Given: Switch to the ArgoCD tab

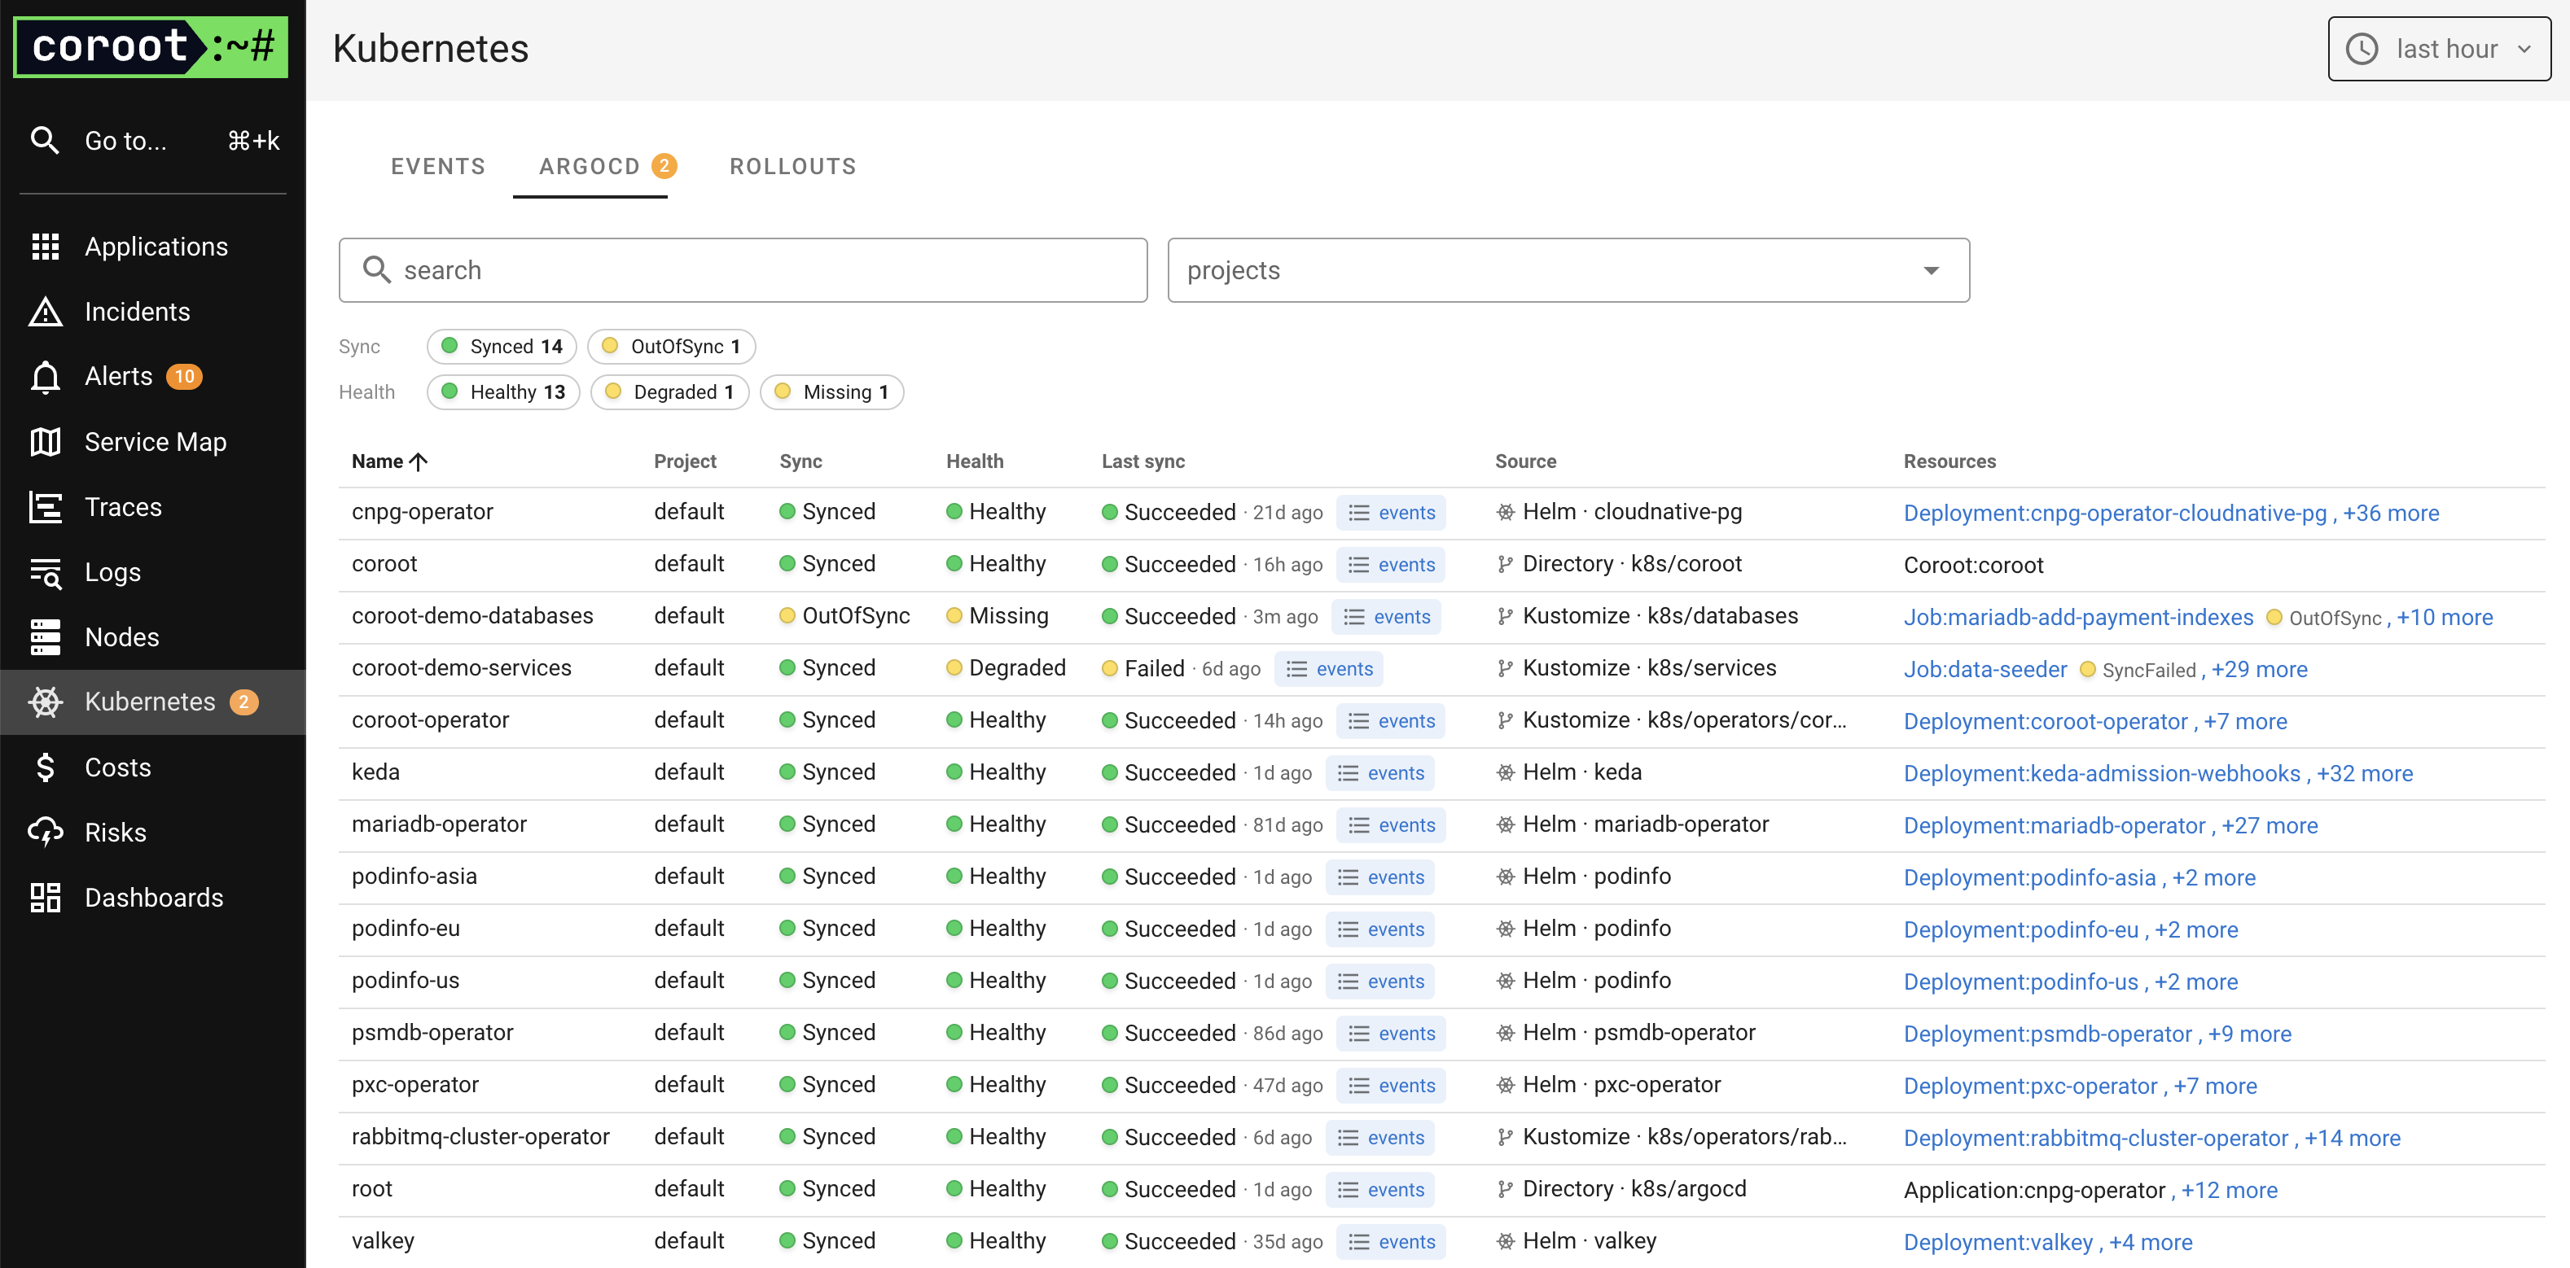Looking at the screenshot, I should pyautogui.click(x=590, y=167).
